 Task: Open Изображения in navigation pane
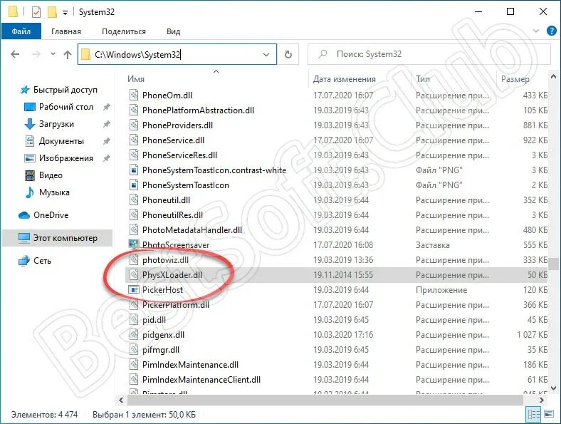point(58,158)
